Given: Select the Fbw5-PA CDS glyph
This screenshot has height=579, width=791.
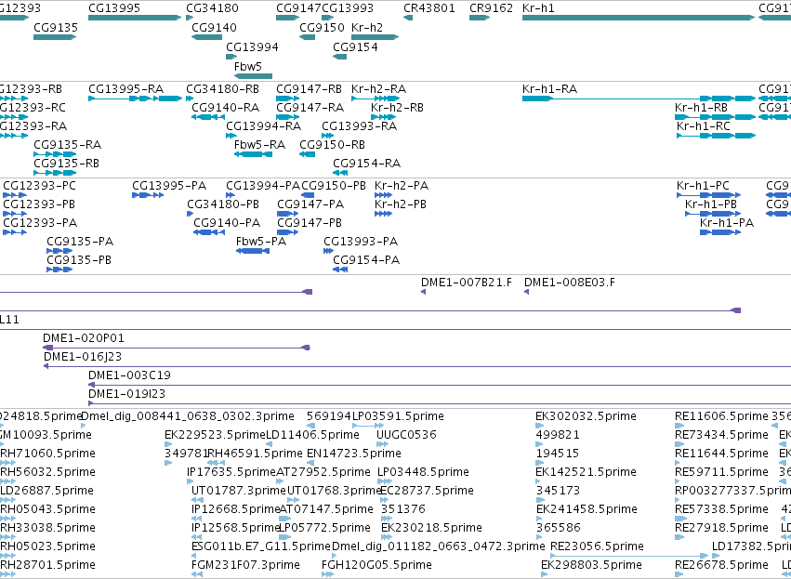Looking at the screenshot, I should (x=253, y=251).
